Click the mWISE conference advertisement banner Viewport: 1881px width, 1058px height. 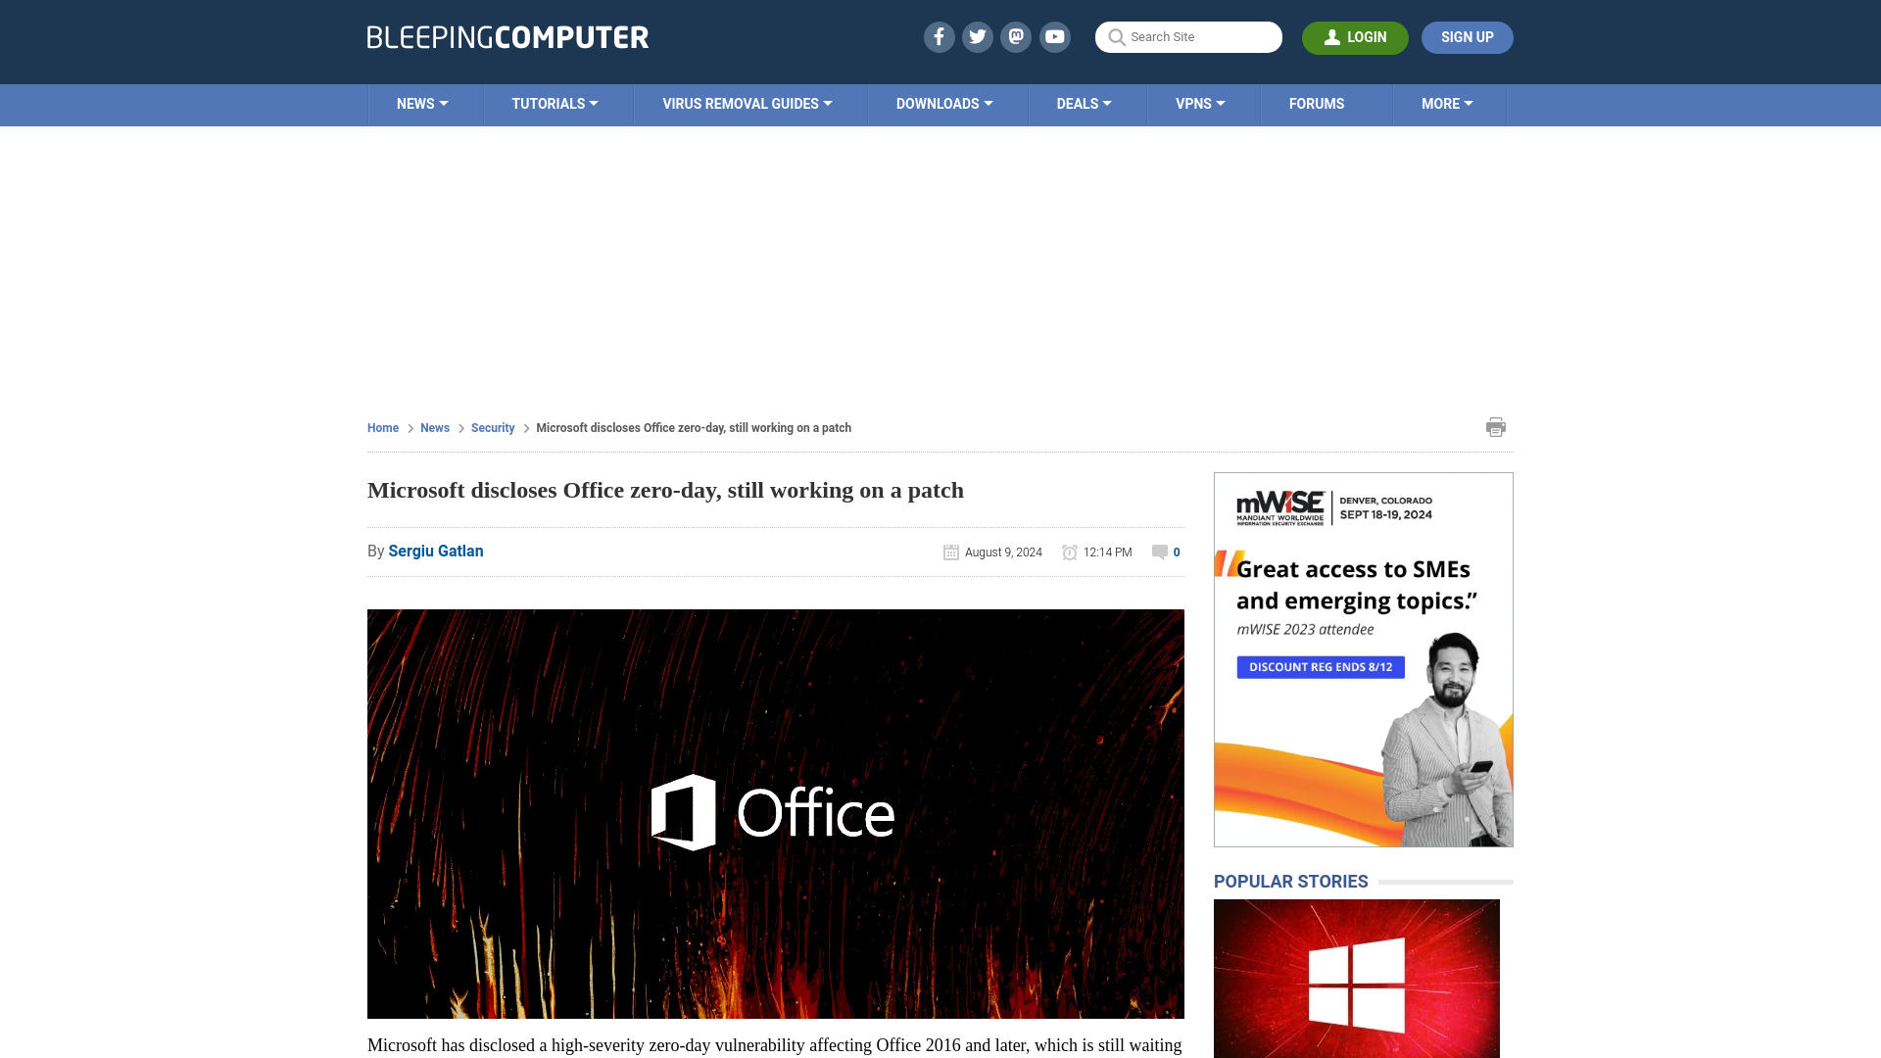pos(1363,659)
